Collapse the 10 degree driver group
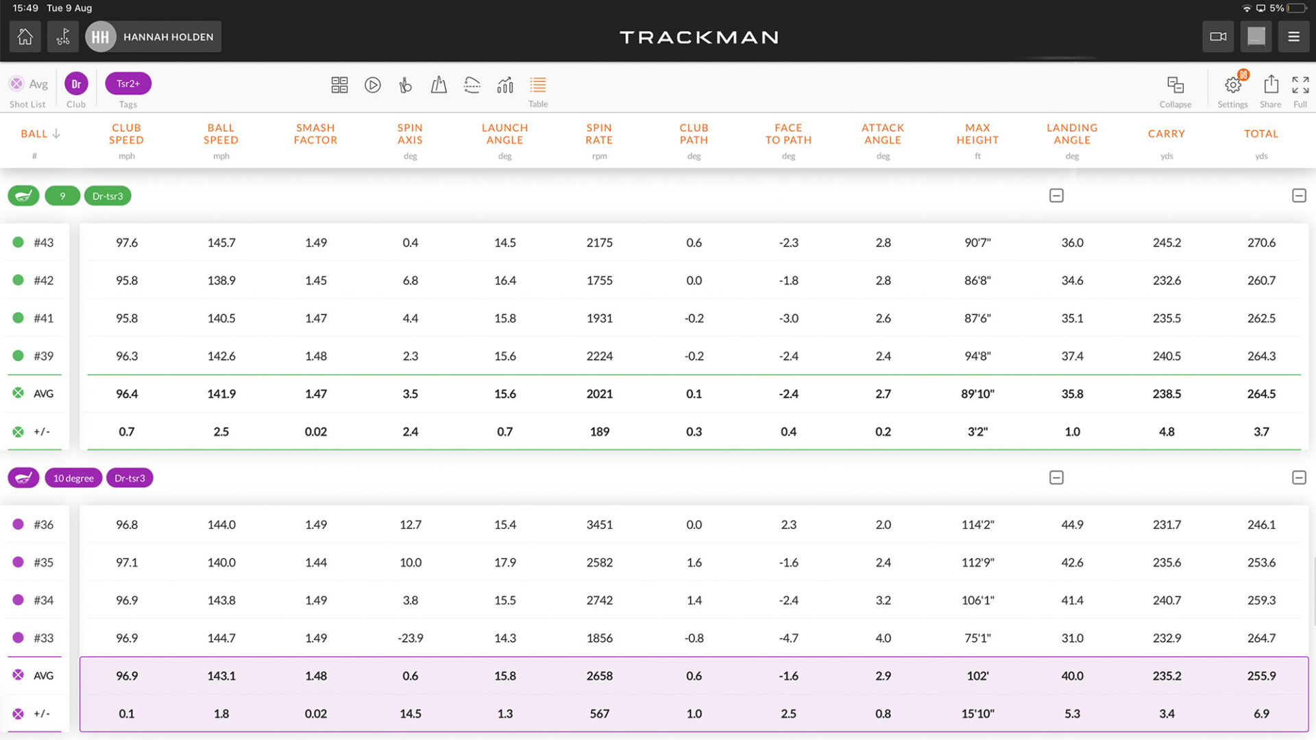 (x=1056, y=478)
